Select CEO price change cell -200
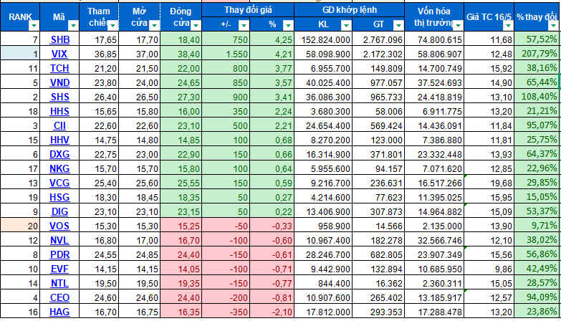561x321 pixels. (226, 297)
